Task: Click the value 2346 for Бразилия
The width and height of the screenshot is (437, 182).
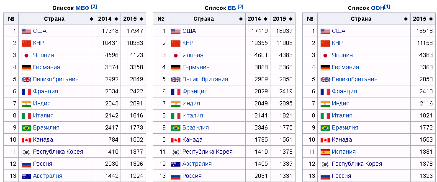Action: click(262, 128)
